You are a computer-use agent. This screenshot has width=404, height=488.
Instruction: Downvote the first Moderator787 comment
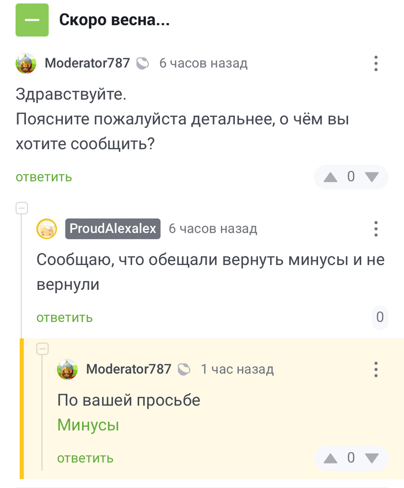click(372, 177)
